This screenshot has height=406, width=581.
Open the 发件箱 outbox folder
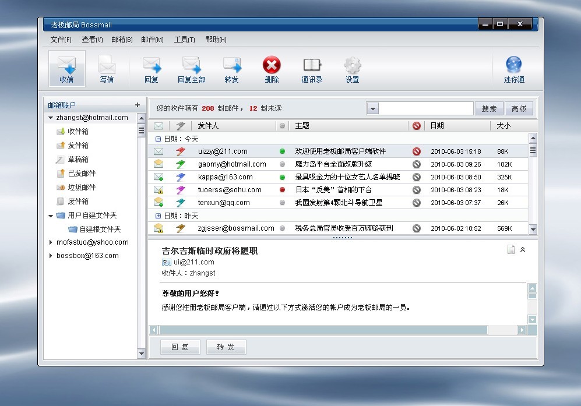pyautogui.click(x=73, y=146)
